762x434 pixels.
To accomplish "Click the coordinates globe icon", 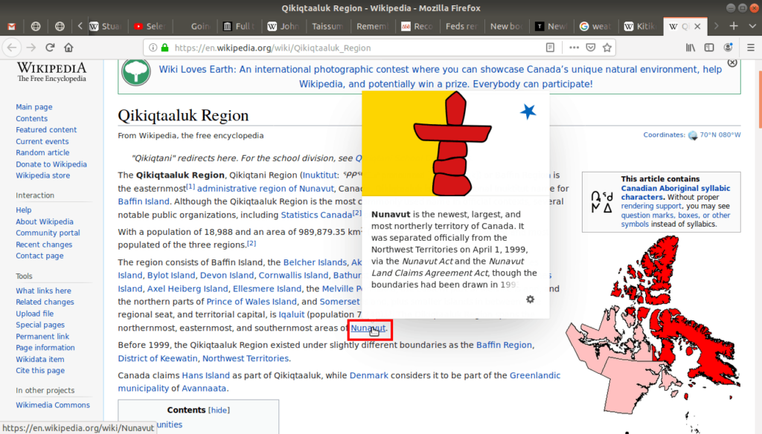I will (x=693, y=135).
